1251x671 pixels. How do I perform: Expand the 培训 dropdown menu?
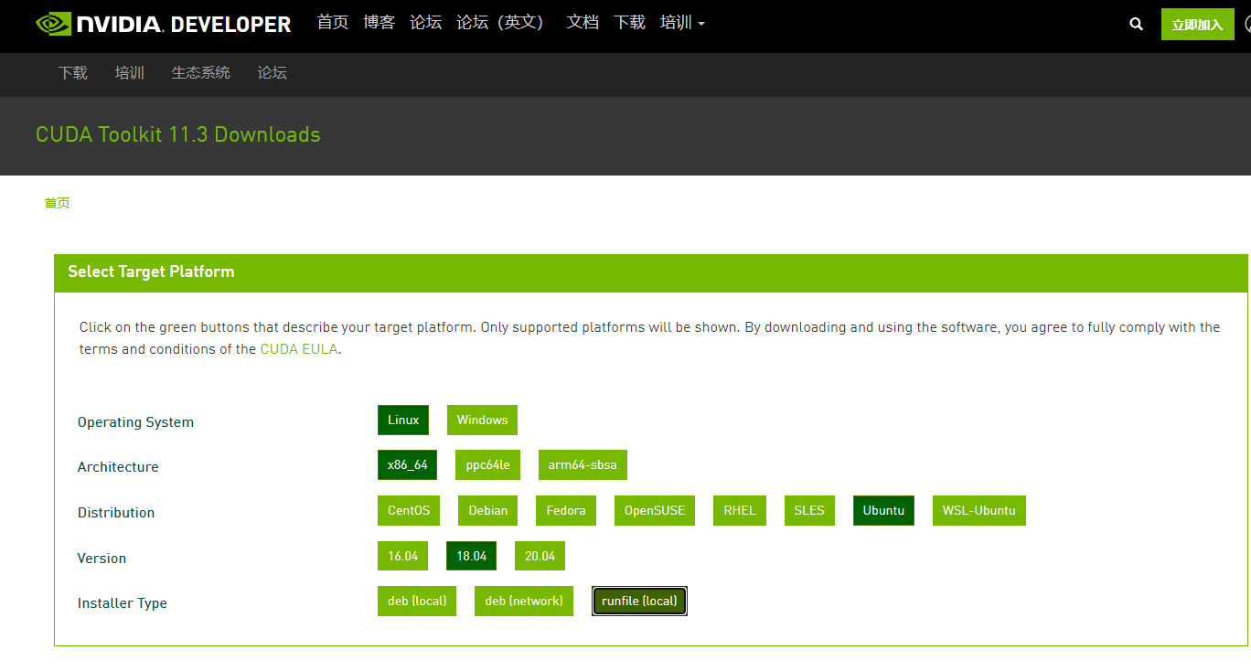[682, 22]
